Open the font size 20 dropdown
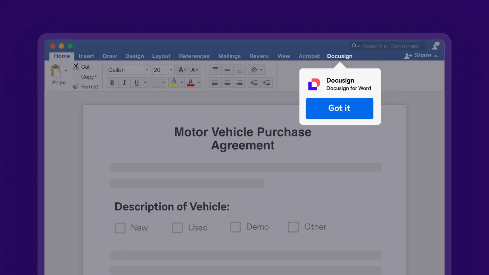Image resolution: width=489 pixels, height=275 pixels. [171, 70]
